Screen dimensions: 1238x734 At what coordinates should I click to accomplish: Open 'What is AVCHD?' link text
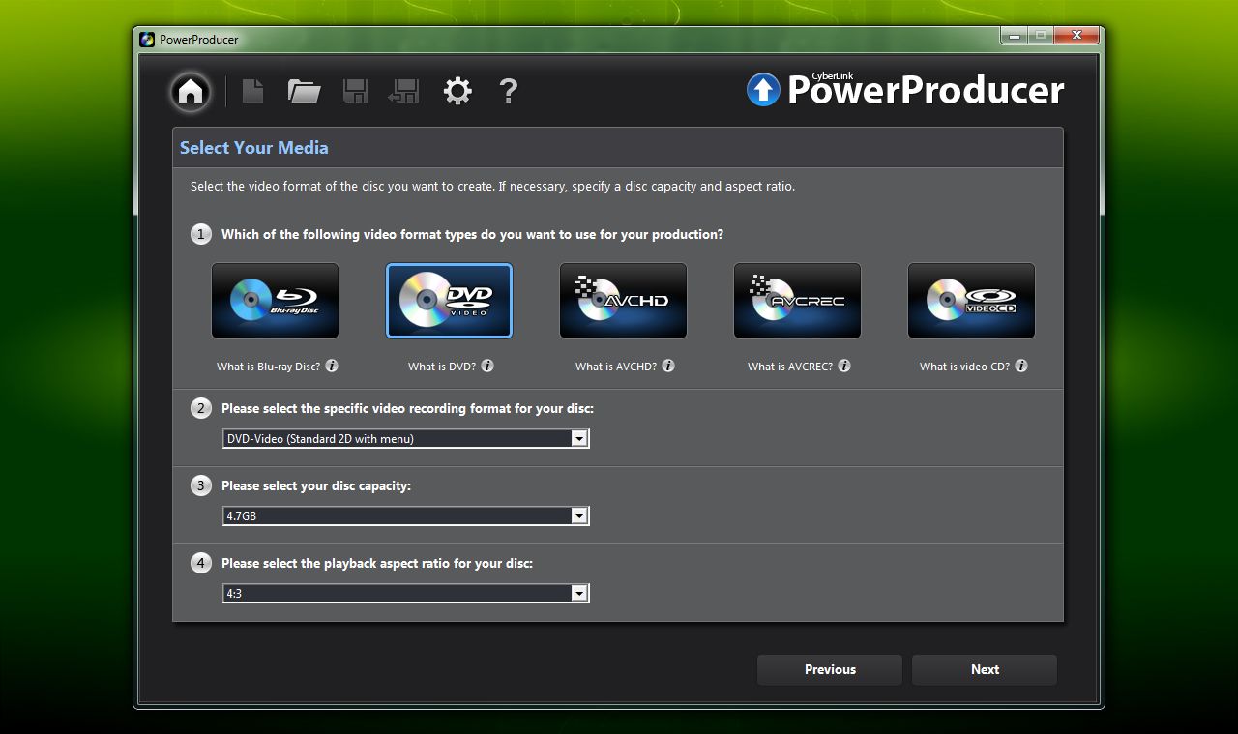click(x=616, y=367)
